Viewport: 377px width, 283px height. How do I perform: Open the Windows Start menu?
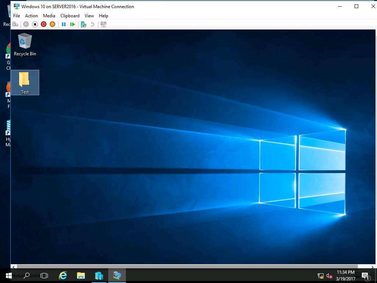coord(9,276)
